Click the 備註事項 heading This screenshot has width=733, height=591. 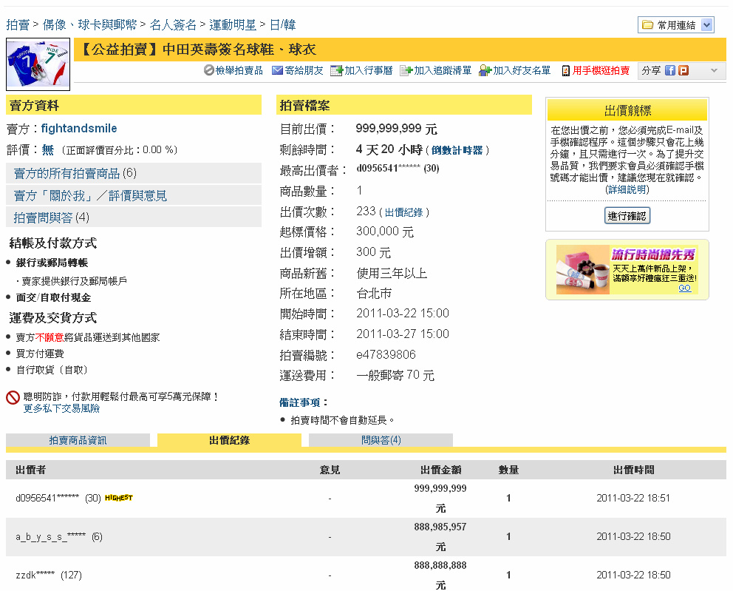(x=303, y=402)
